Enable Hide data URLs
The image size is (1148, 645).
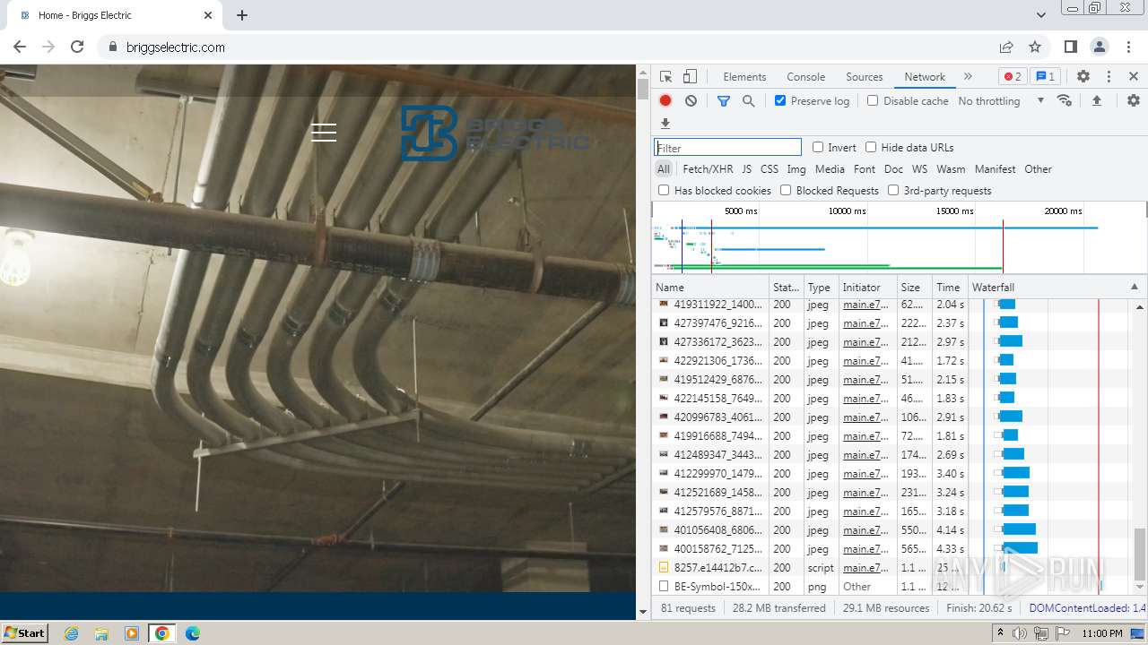tap(871, 147)
